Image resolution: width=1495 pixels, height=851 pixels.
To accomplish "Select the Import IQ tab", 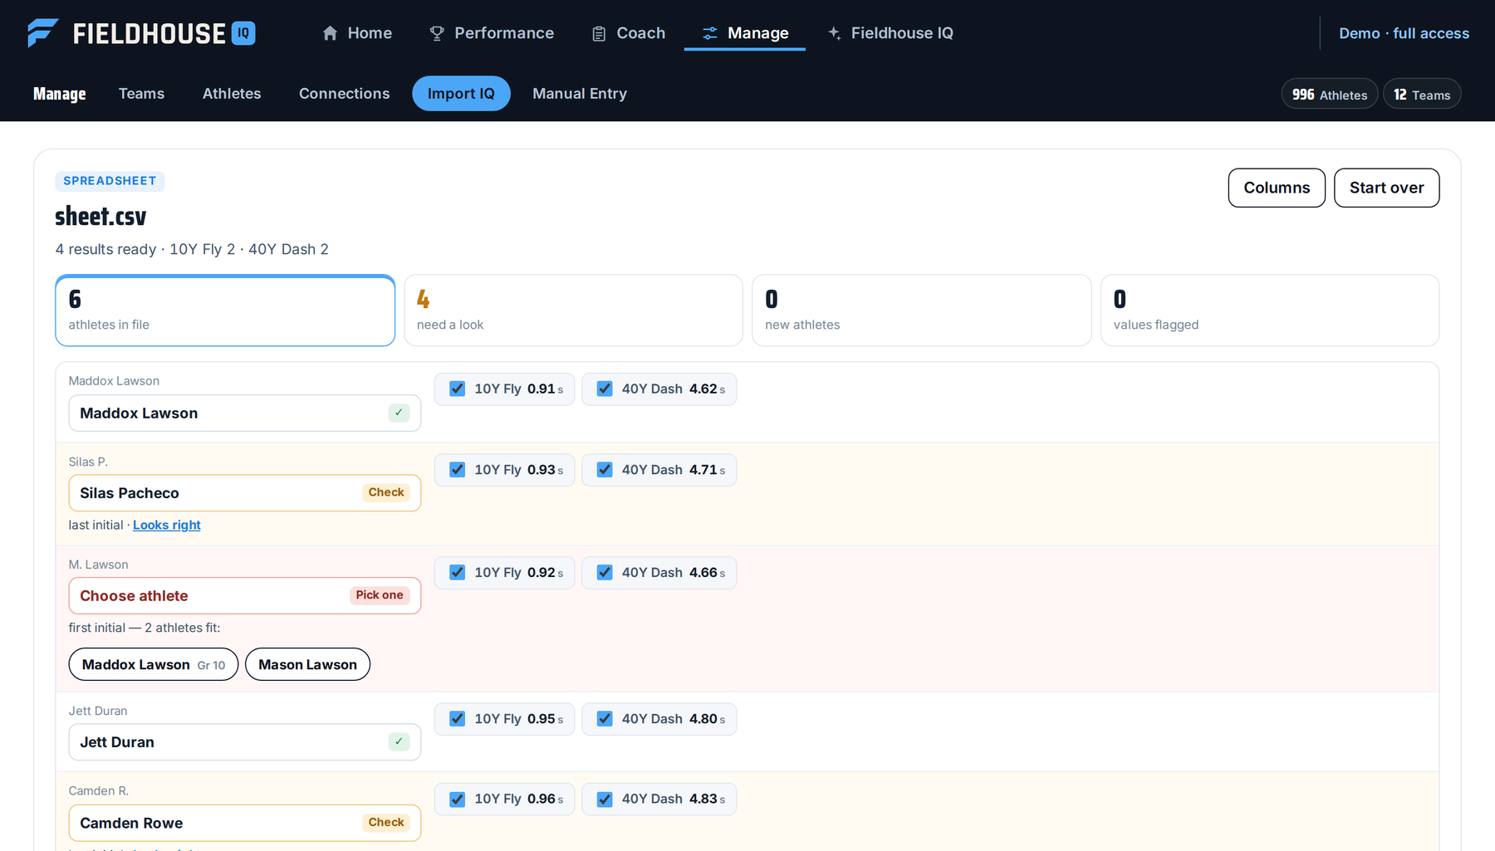I will click(x=461, y=94).
